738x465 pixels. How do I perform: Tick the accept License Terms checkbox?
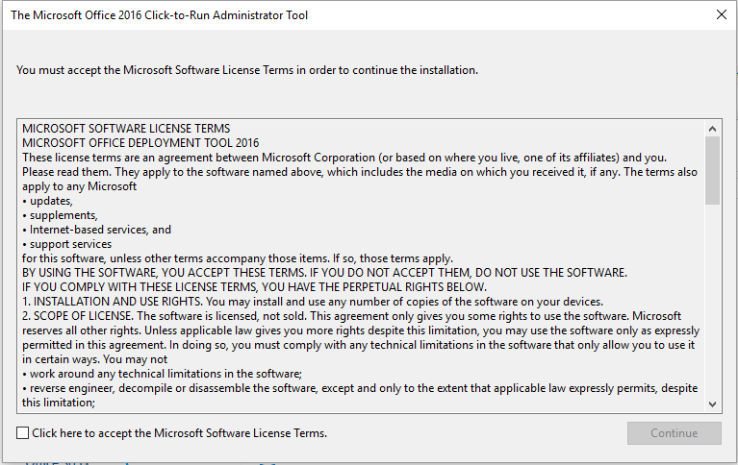coord(22,433)
